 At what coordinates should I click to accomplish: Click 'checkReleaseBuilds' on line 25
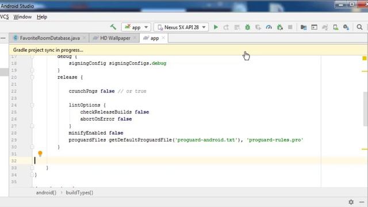click(x=106, y=112)
